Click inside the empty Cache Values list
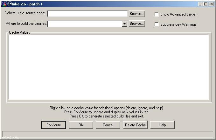Screen dimensions: 216x140 108,67
